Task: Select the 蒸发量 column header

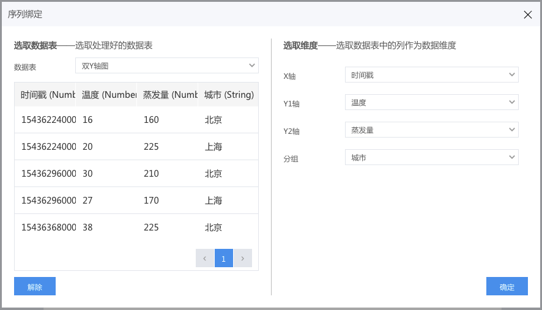Action: 167,94
